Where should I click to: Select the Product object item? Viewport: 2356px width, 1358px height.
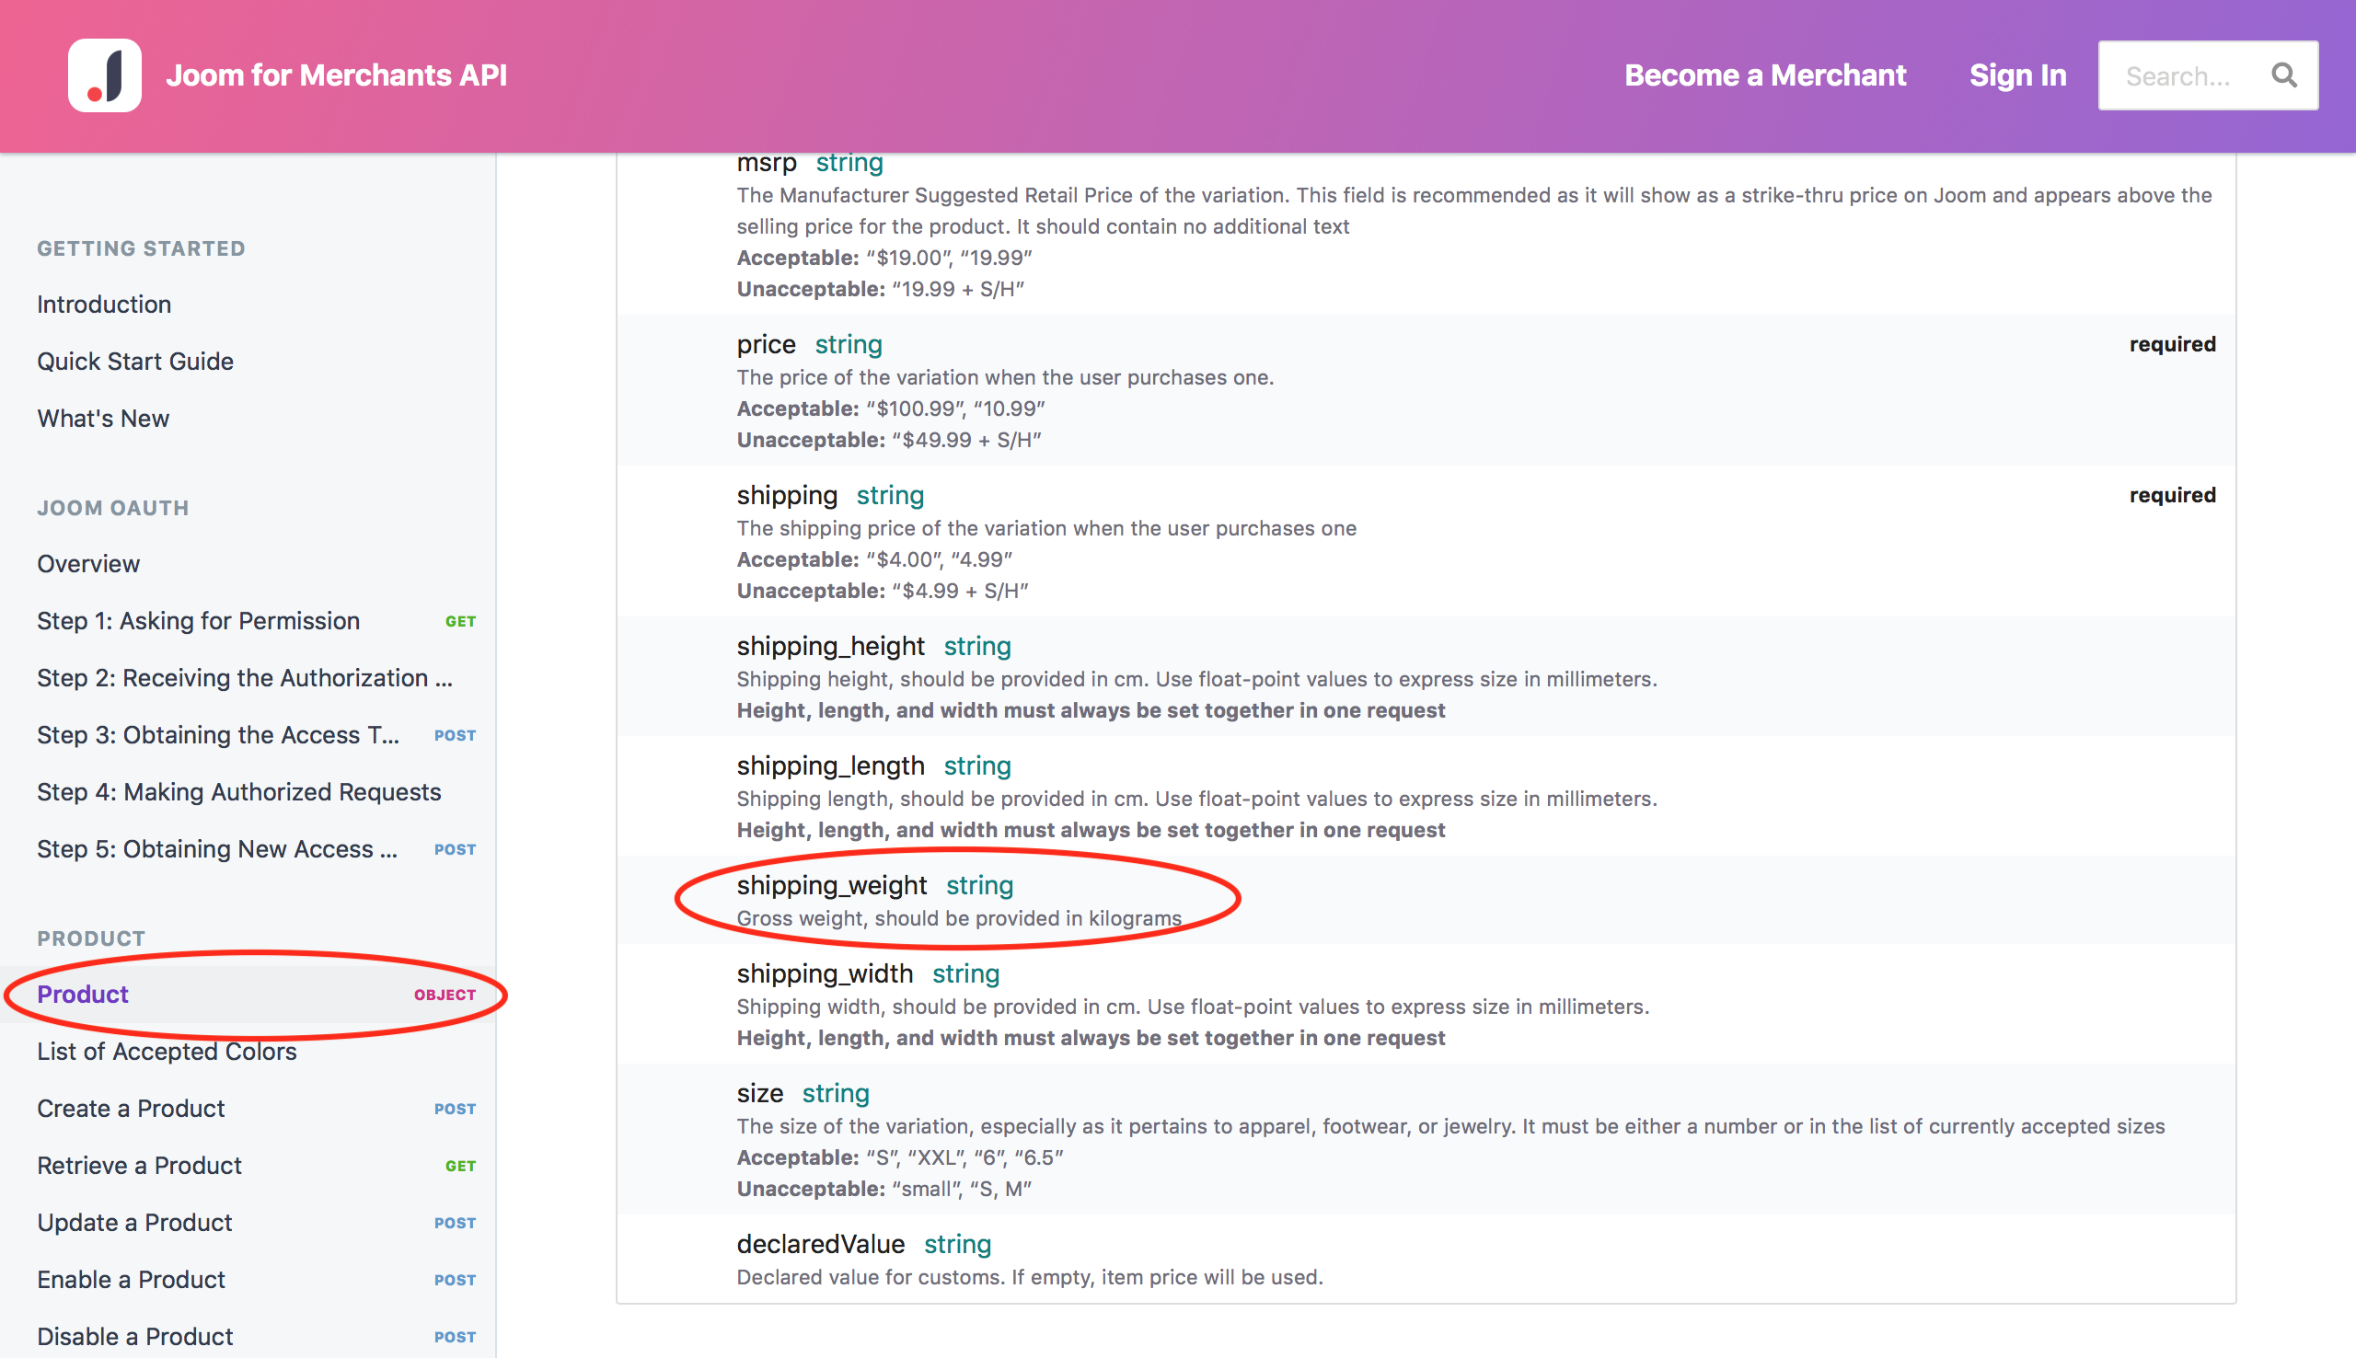[x=83, y=995]
